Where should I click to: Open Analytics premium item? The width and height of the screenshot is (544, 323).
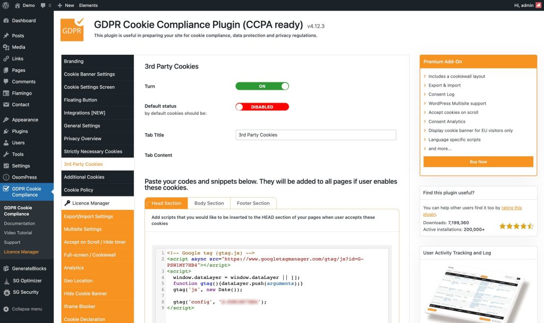coord(98,268)
